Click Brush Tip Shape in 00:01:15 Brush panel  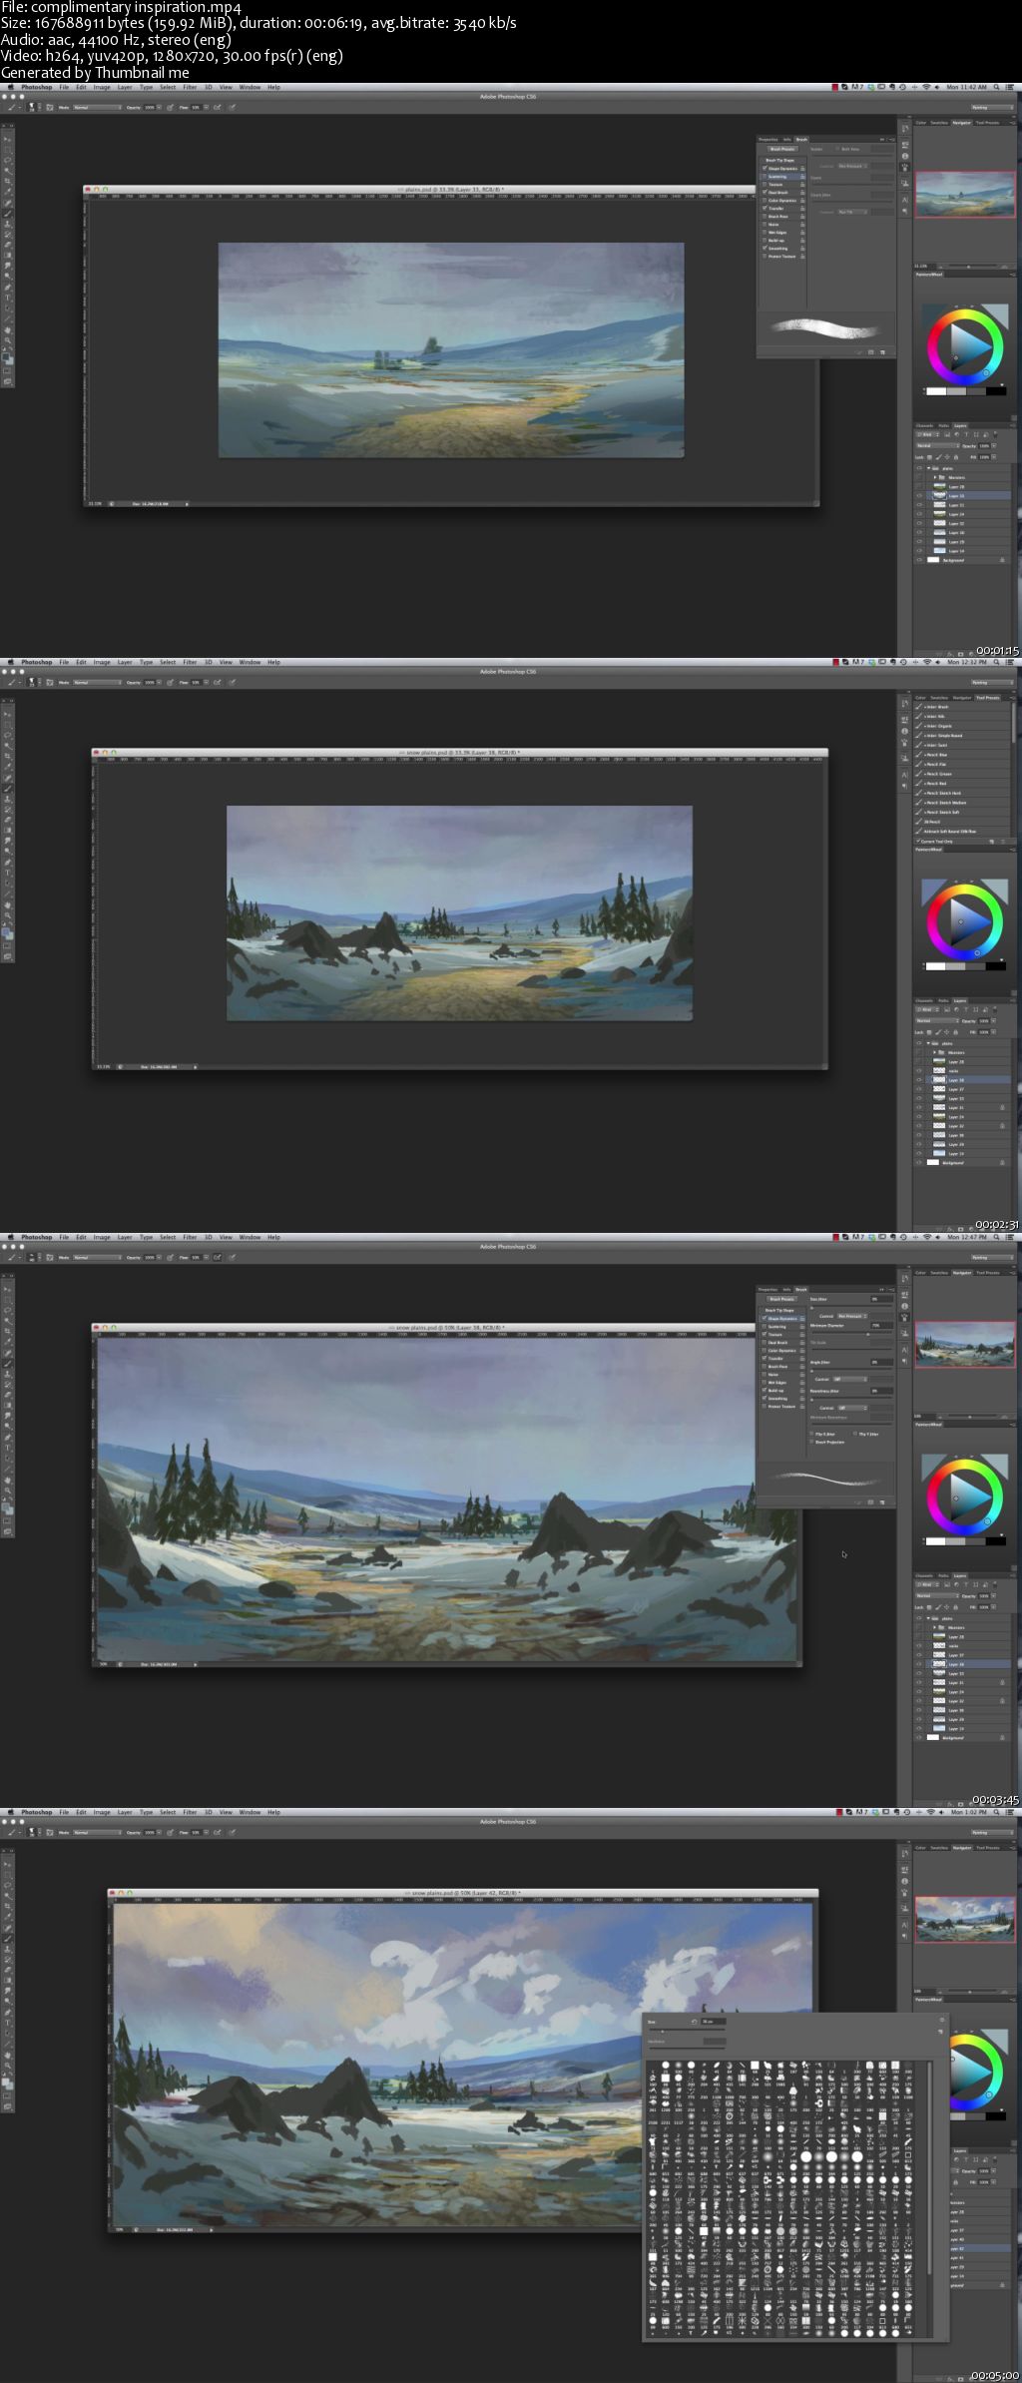click(x=780, y=160)
